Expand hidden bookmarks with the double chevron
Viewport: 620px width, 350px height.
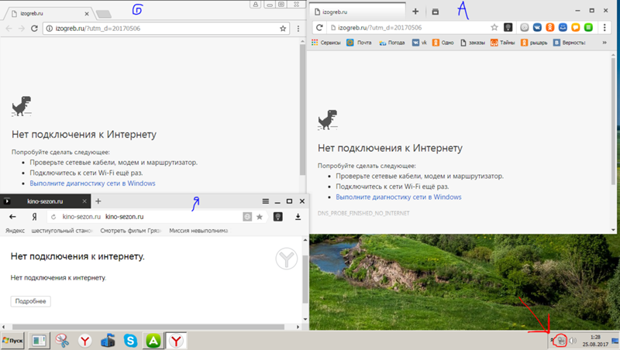[x=609, y=43]
